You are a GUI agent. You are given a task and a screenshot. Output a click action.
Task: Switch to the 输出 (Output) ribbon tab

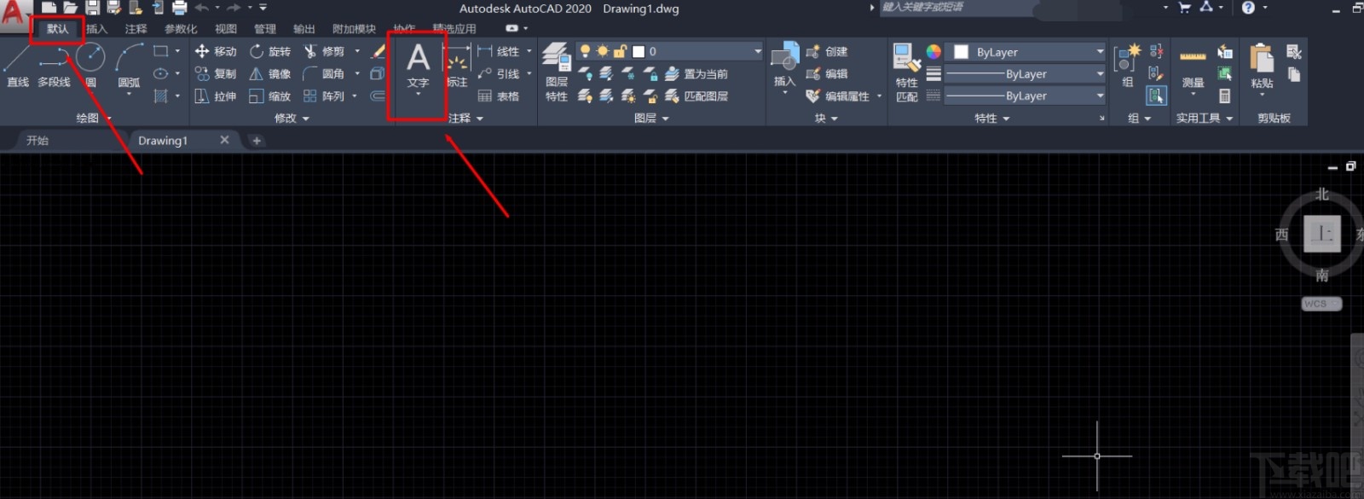(303, 28)
